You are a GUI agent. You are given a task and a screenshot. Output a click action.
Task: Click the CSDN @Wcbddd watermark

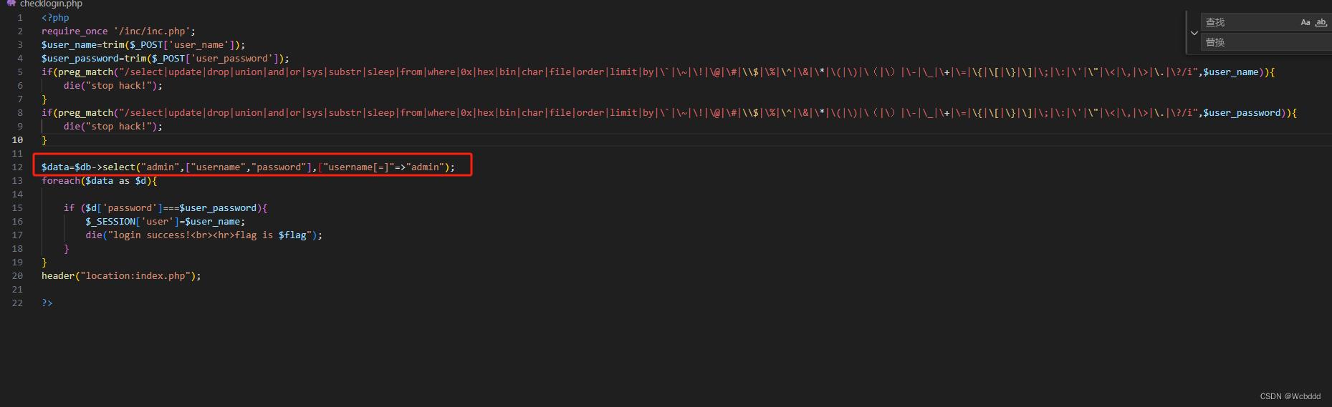tap(1290, 396)
